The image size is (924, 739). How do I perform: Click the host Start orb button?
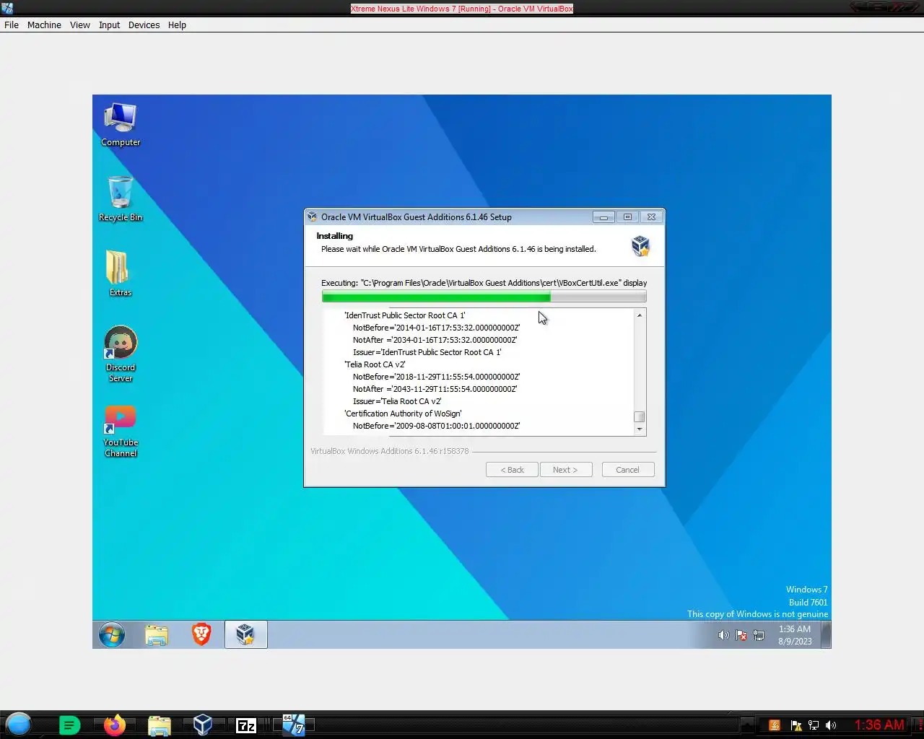[19, 724]
